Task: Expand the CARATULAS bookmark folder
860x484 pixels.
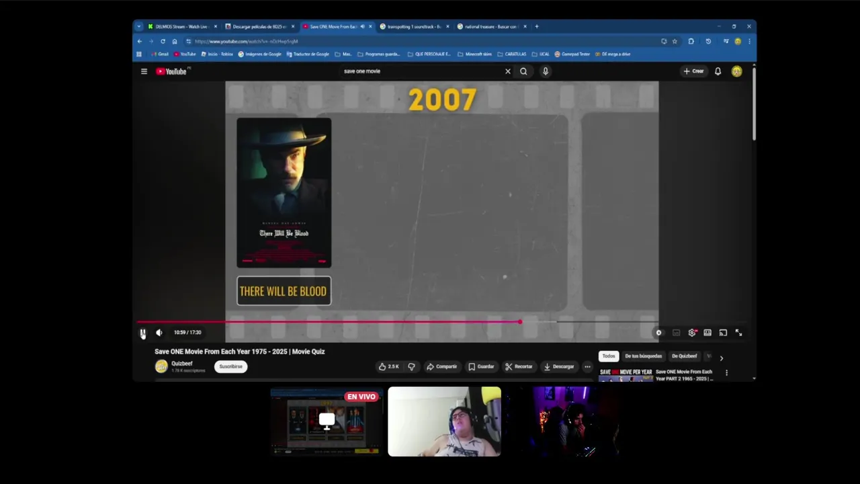Action: [512, 54]
